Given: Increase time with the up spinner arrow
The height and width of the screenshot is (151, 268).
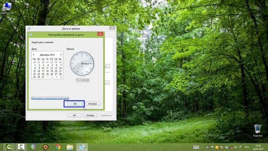Looking at the screenshot, I should (88, 79).
